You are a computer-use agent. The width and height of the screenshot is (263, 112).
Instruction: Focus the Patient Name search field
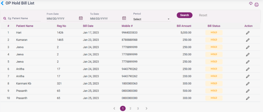coord(24,18)
